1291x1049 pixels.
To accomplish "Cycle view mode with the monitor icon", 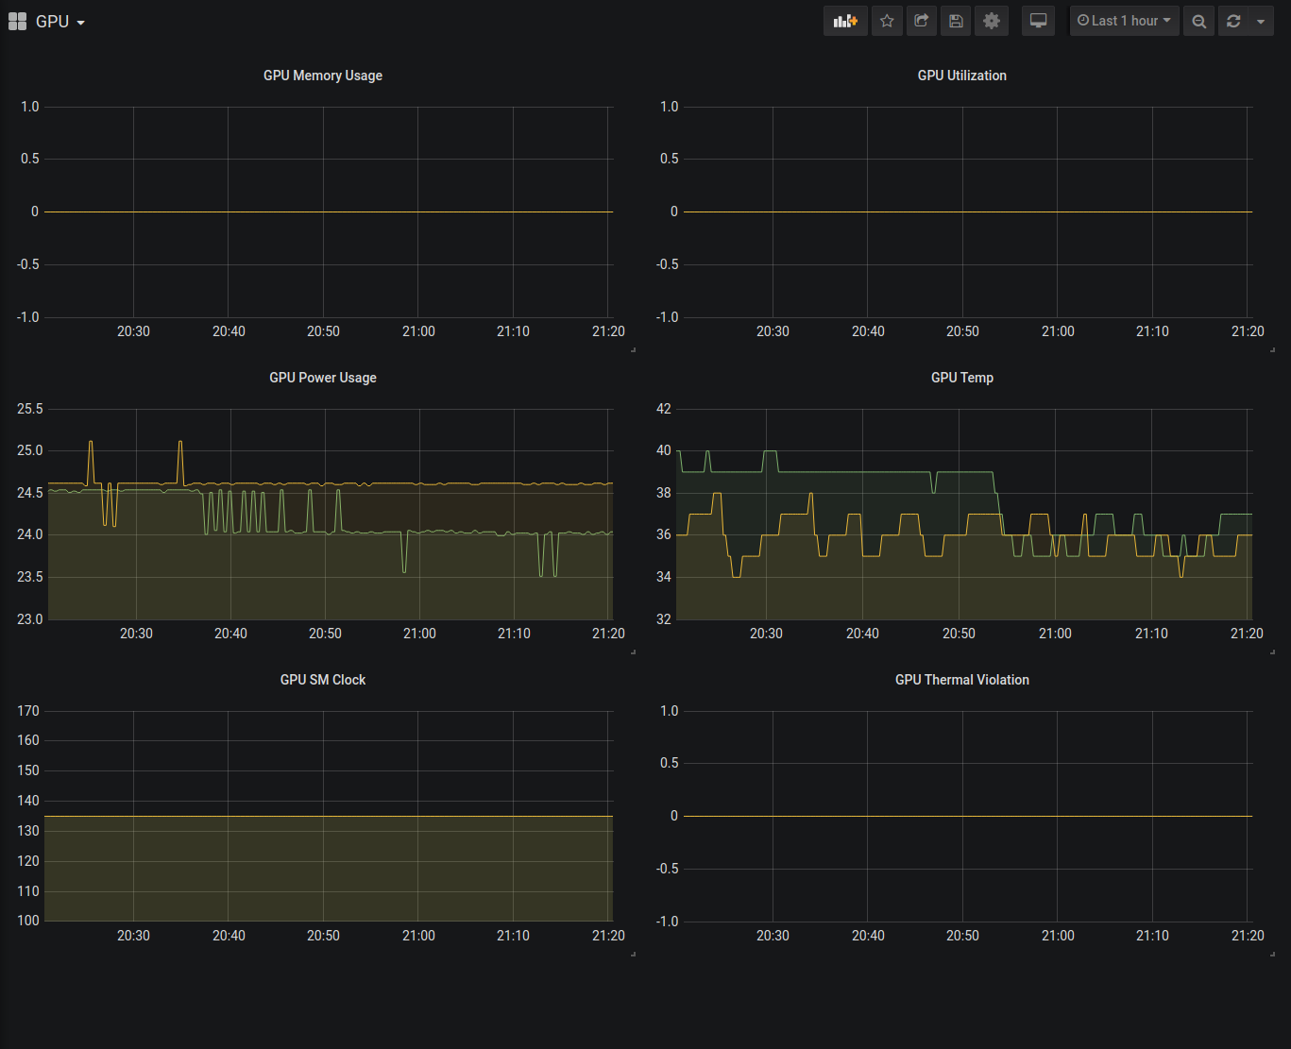I will coord(1038,21).
